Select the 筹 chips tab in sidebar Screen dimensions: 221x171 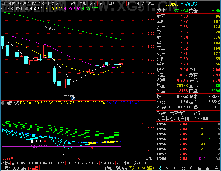click(216, 168)
